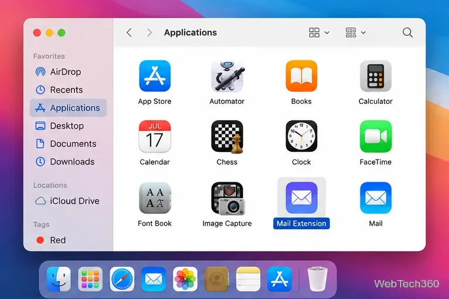
Task: Launch Mail from the Dock
Action: 154,279
